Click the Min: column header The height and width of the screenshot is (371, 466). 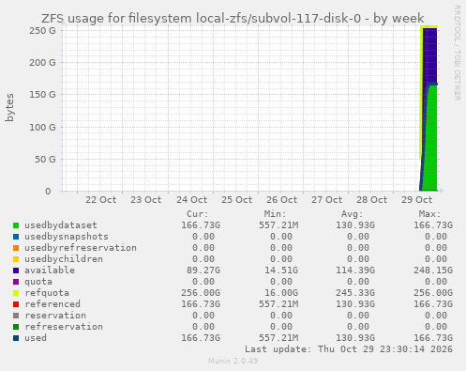point(275,214)
